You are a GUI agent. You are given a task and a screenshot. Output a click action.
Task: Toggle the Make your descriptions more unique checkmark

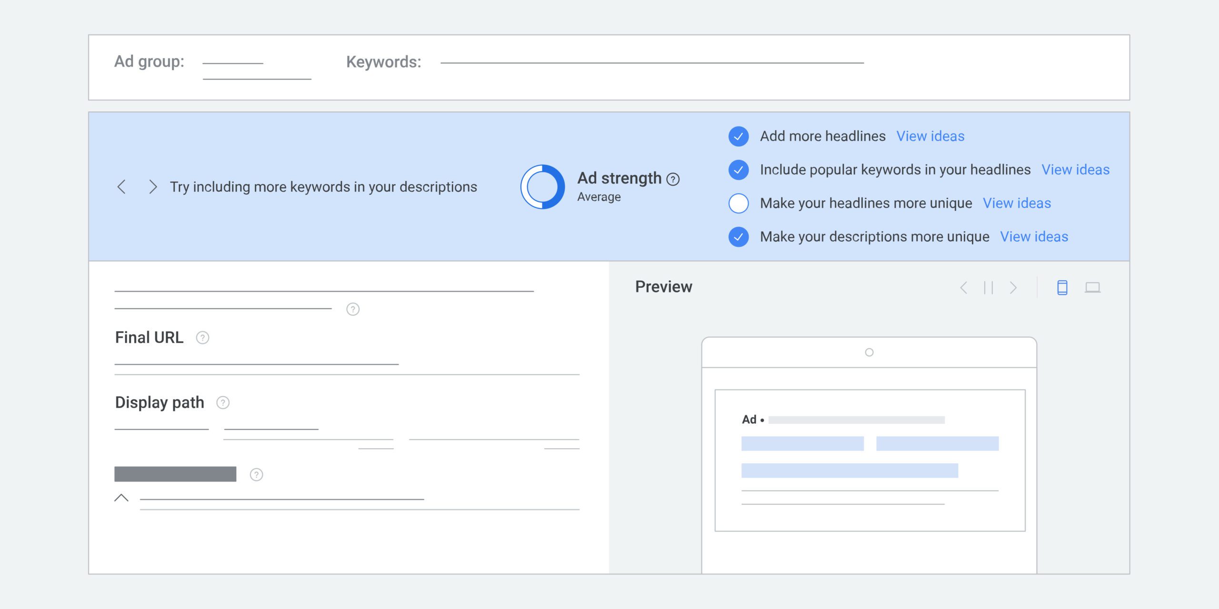[x=739, y=236]
